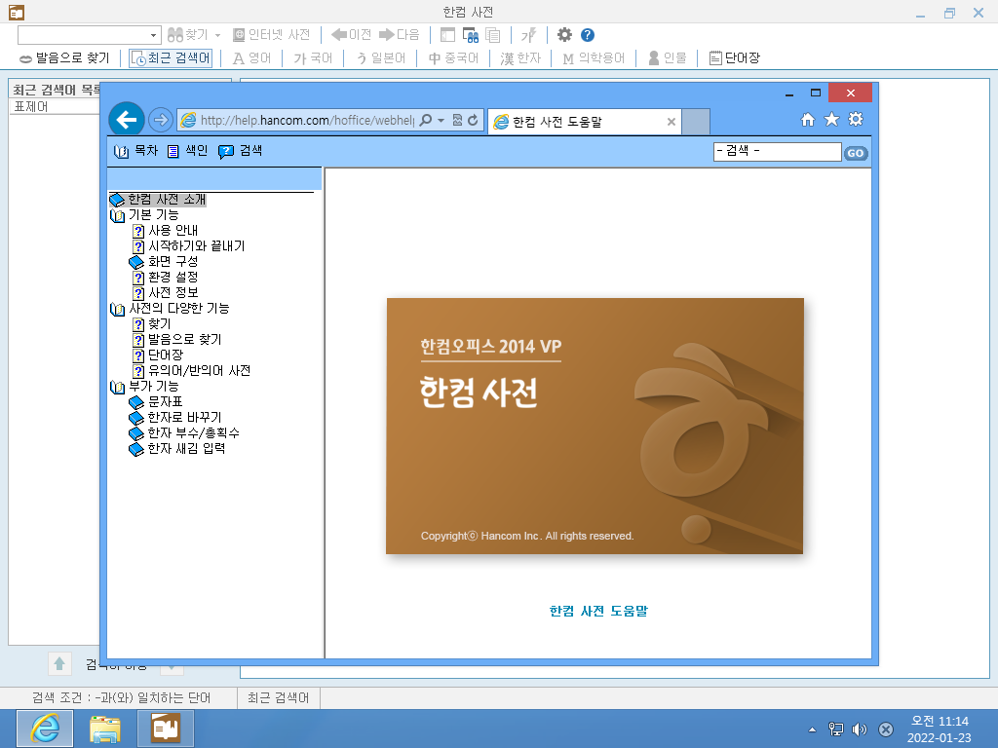This screenshot has width=998, height=748.
Task: Click the 다음 next toolbar button
Action: tap(399, 35)
